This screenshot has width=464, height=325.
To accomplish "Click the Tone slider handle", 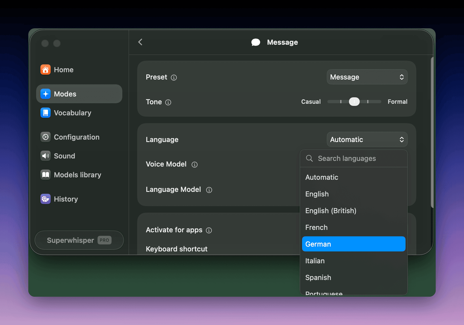I will [354, 102].
